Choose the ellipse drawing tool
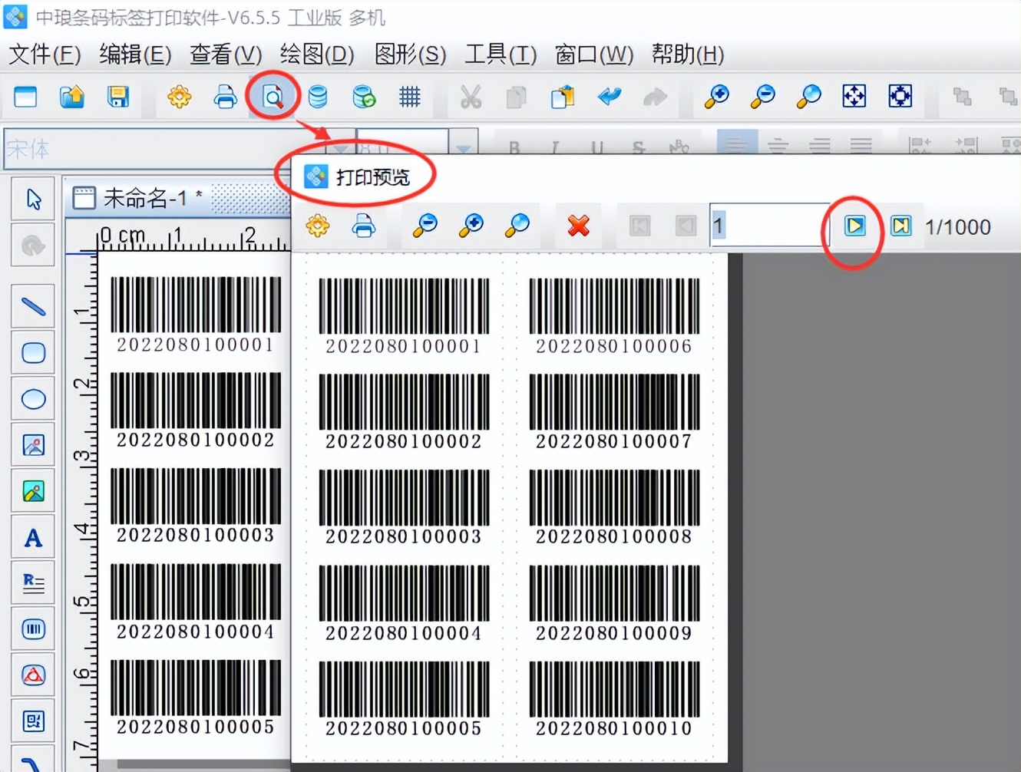 tap(32, 399)
